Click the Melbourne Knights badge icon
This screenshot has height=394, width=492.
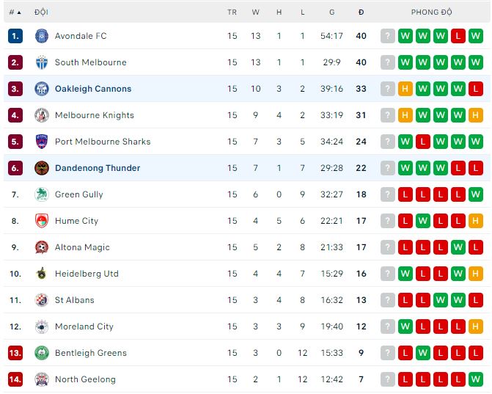click(41, 115)
